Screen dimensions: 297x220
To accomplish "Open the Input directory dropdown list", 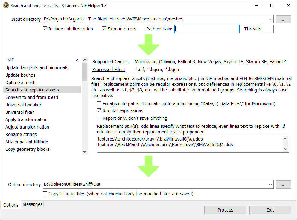I will tap(270, 19).
